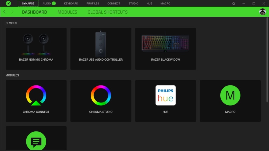Select the Razer USB Audio Controller image
Image resolution: width=269 pixels, height=151 pixels.
[x=101, y=44]
